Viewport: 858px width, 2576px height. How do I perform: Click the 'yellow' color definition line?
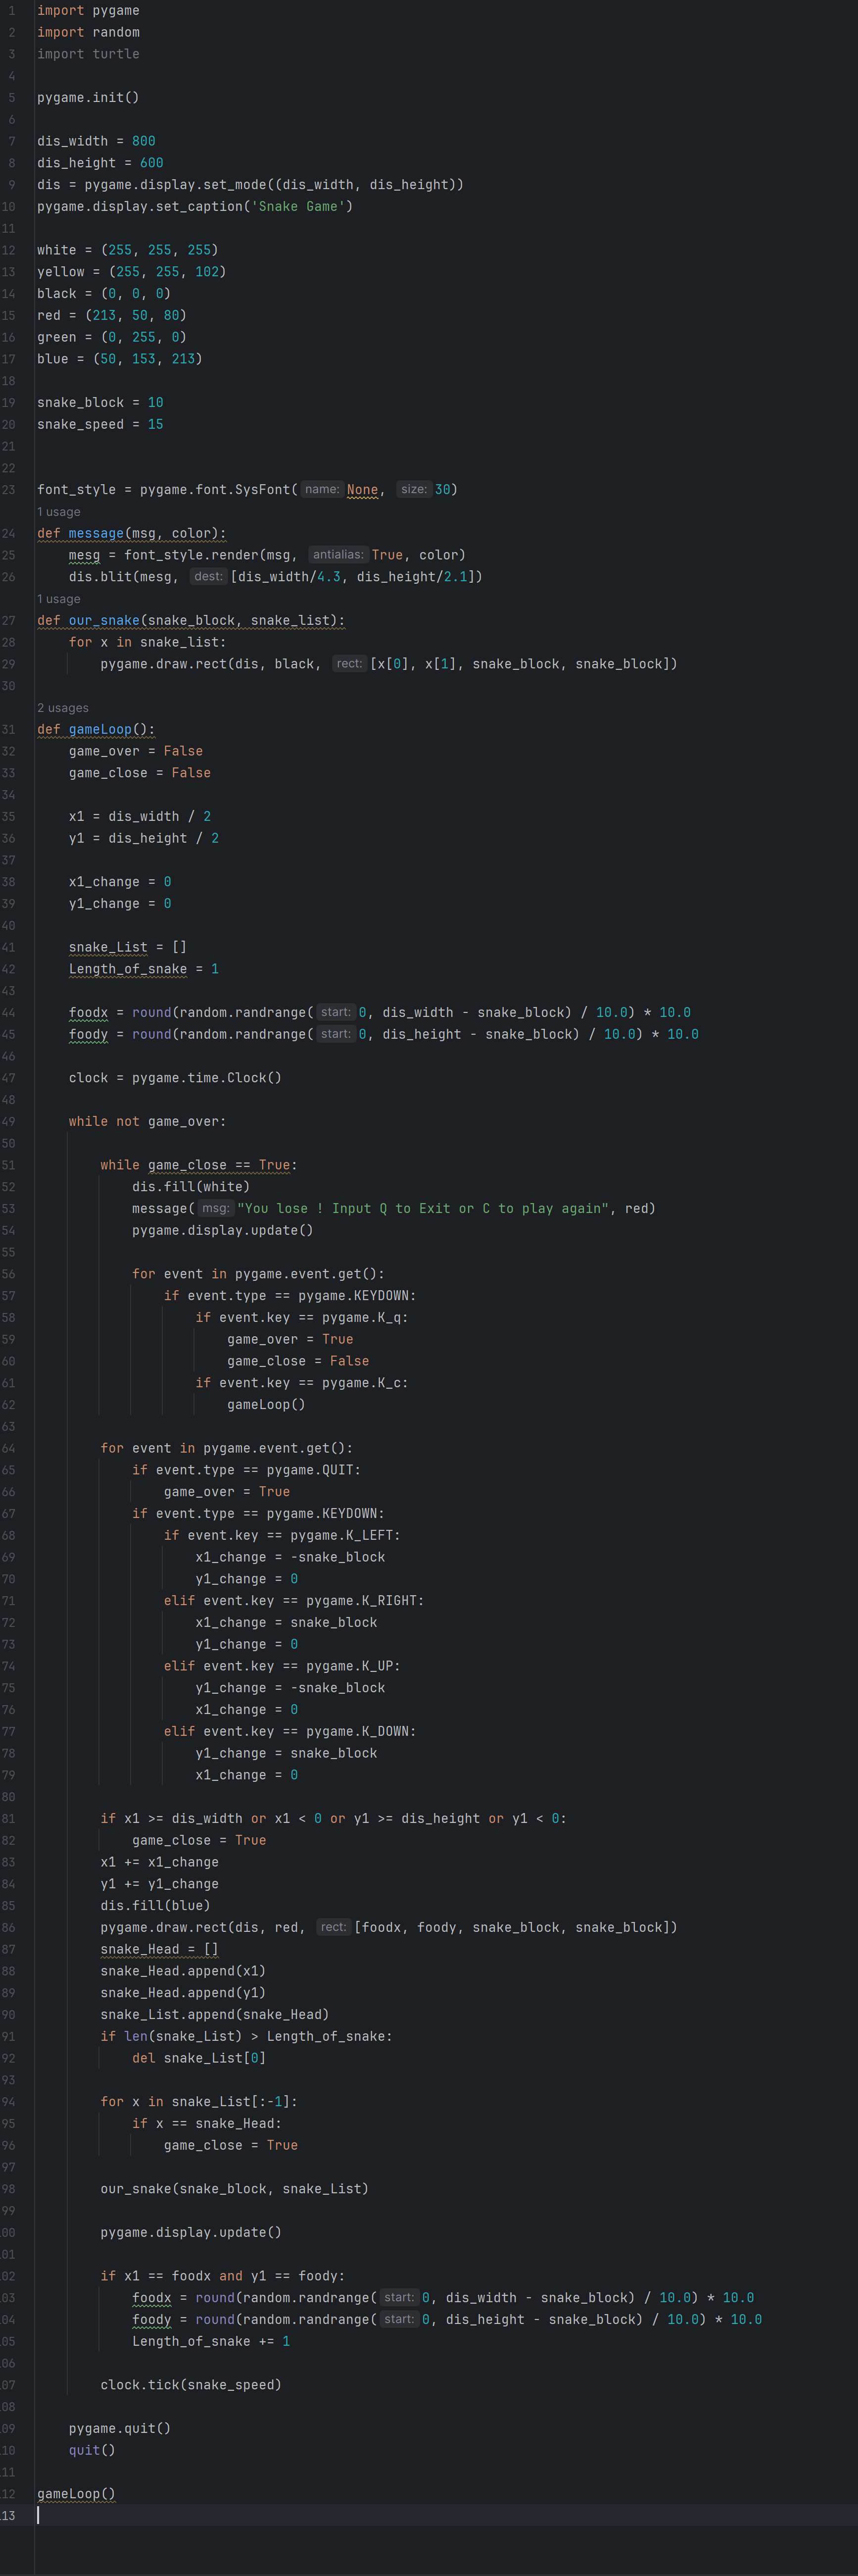(x=131, y=272)
